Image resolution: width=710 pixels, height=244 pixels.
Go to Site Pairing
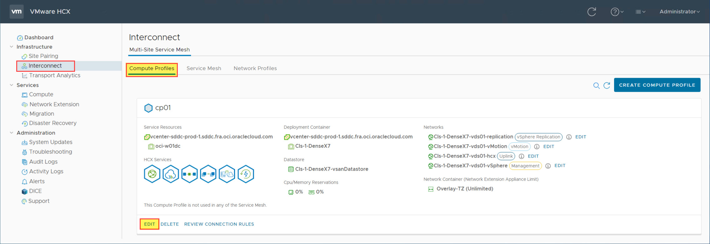pos(43,56)
